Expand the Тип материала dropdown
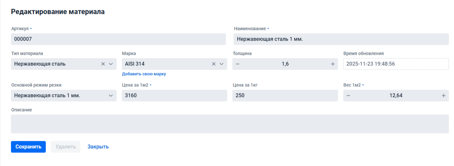Screen dimensions: 454x166 pyautogui.click(x=111, y=64)
